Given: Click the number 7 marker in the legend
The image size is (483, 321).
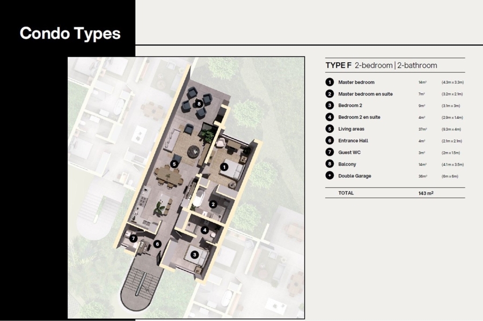Looking at the screenshot, I should 330,152.
